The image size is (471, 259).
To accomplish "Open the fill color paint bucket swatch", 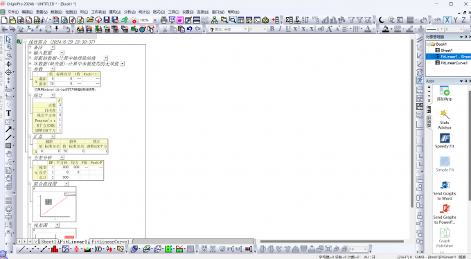I will (386, 29).
